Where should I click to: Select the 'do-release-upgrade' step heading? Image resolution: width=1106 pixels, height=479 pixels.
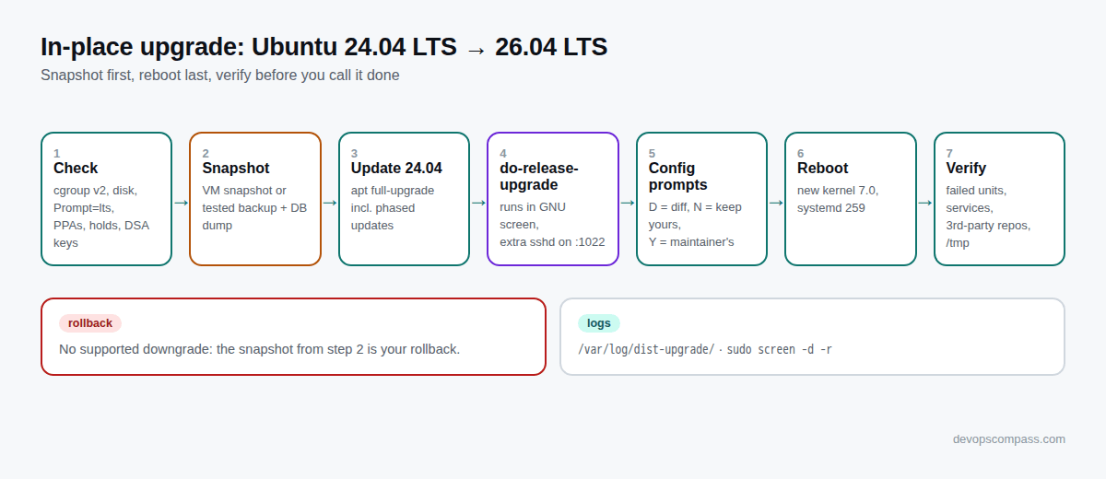point(538,177)
